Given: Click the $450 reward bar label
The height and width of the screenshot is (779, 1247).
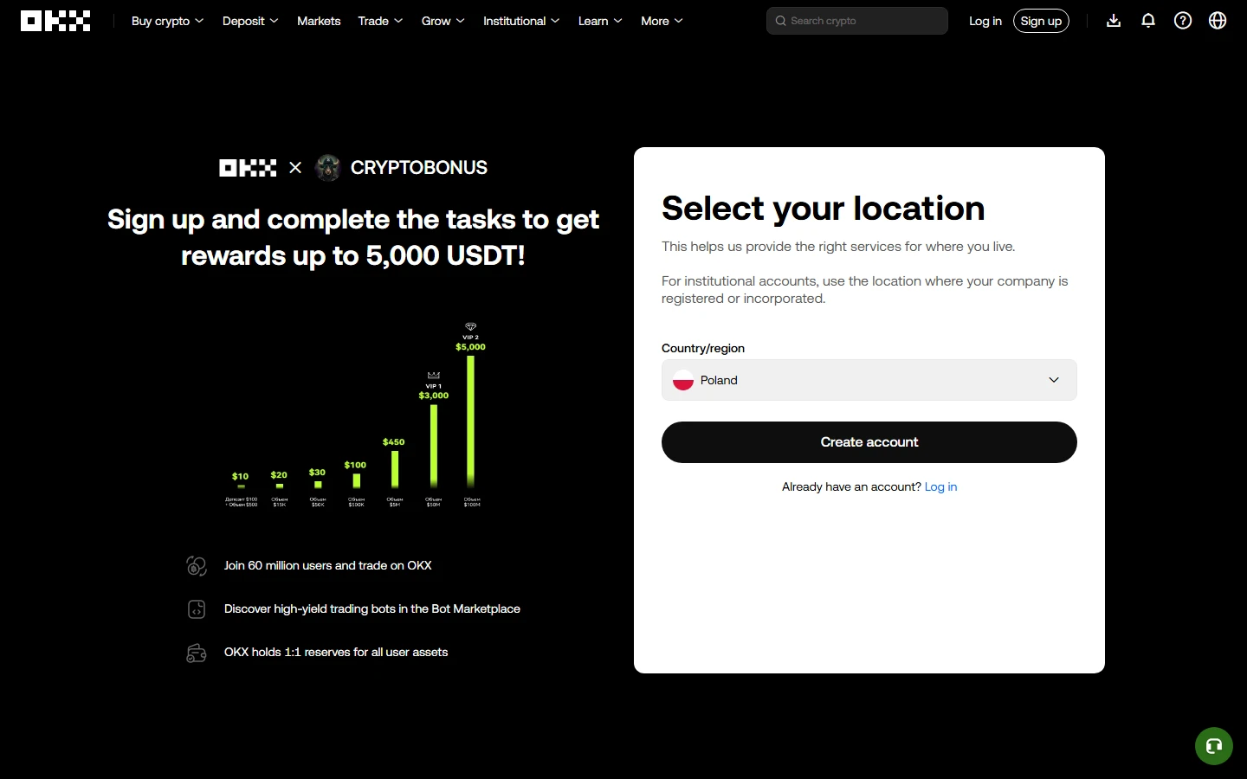Looking at the screenshot, I should point(394,441).
